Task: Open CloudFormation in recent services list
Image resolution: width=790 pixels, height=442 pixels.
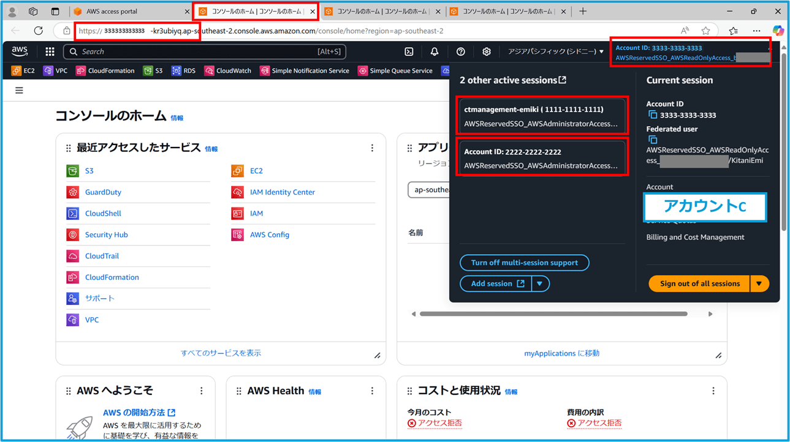Action: click(112, 277)
